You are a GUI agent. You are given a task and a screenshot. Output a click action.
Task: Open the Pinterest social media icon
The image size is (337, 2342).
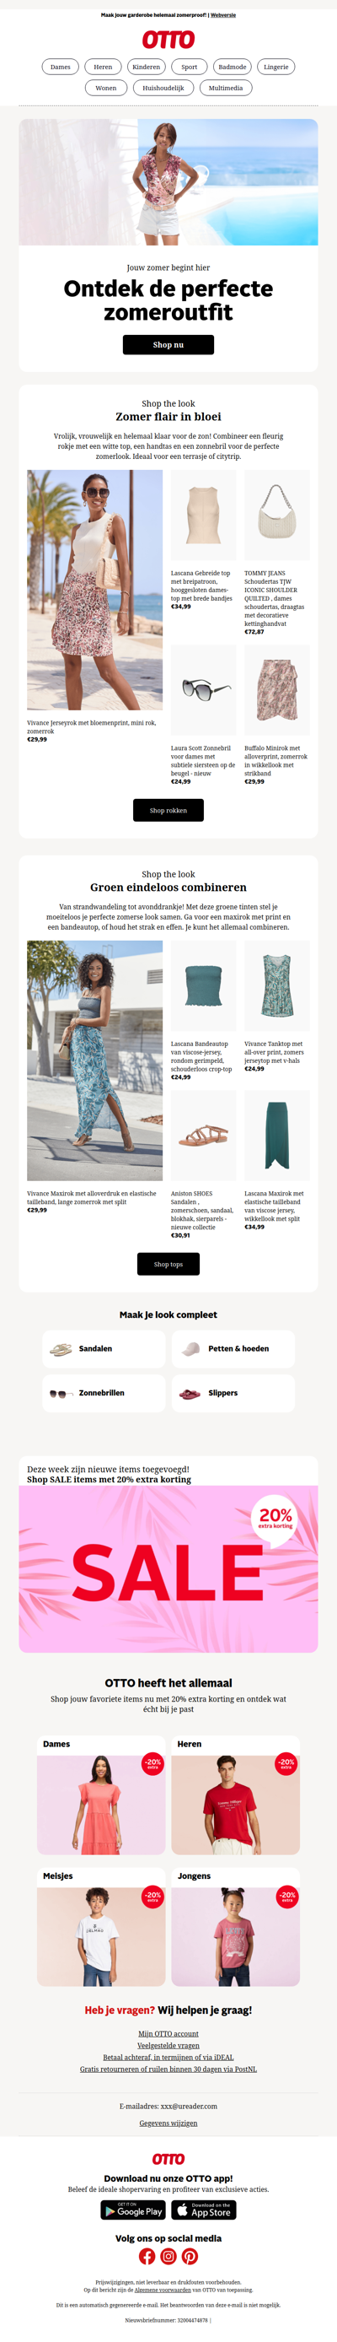click(x=190, y=2256)
